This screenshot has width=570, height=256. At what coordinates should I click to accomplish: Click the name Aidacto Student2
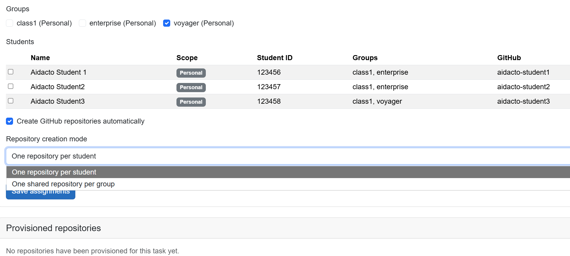point(58,87)
